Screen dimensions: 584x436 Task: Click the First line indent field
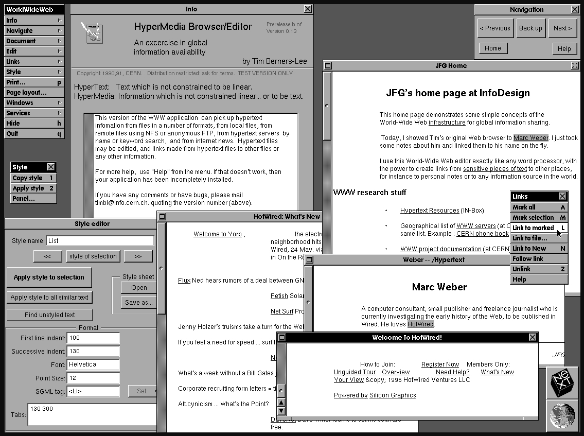(93, 338)
